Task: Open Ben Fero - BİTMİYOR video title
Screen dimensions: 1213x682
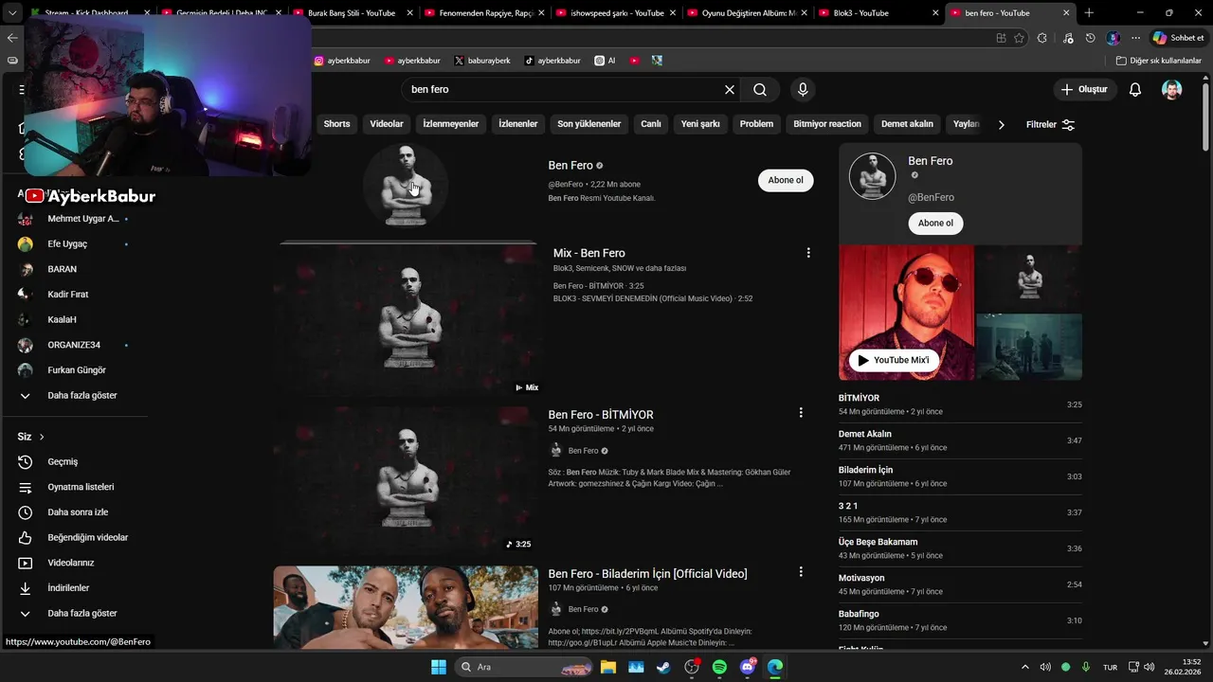Action: 601,415
